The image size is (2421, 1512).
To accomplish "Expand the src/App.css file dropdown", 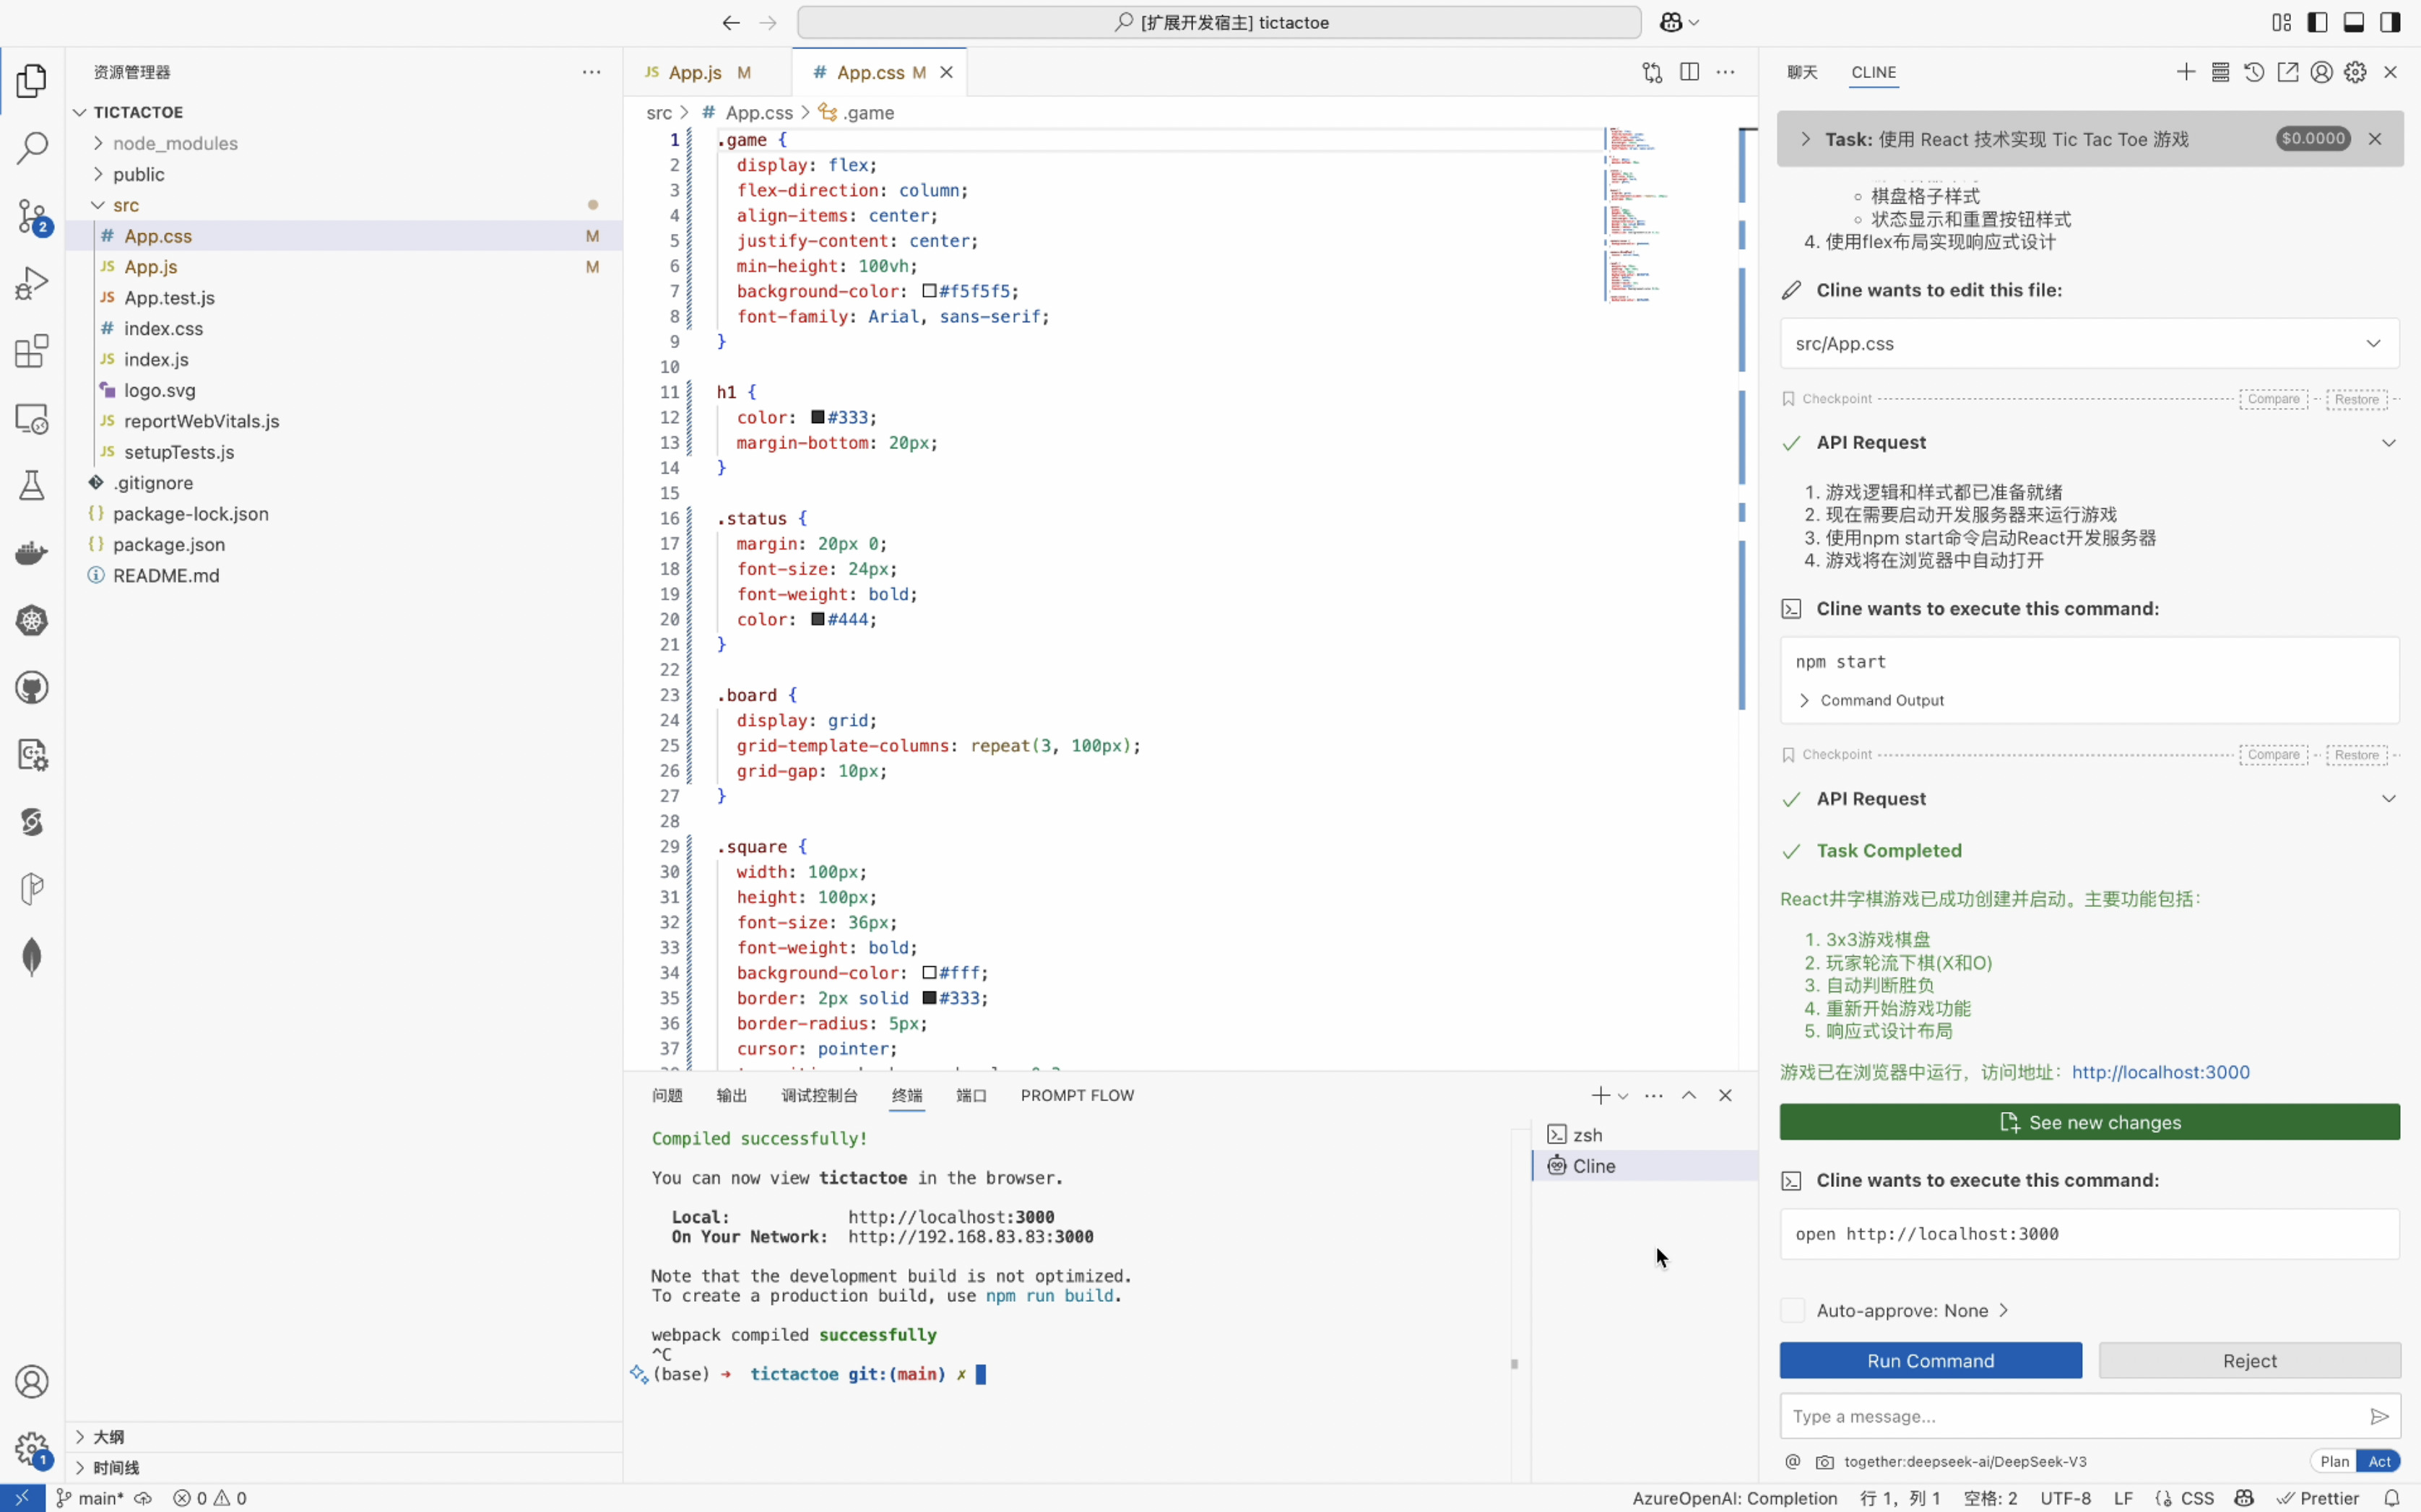I will pyautogui.click(x=2373, y=344).
